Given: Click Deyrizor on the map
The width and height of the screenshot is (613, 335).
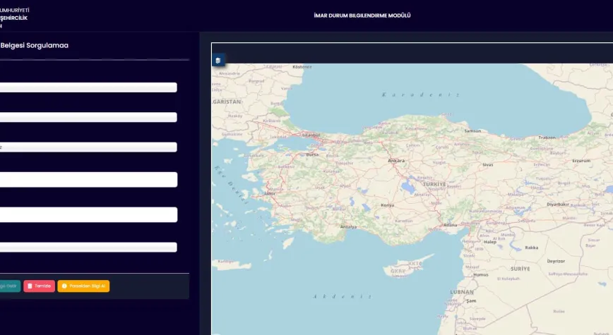Looking at the screenshot, I should 556,261.
